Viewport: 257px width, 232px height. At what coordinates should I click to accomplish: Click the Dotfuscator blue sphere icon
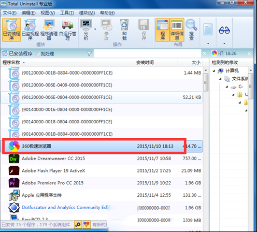coord(14,207)
